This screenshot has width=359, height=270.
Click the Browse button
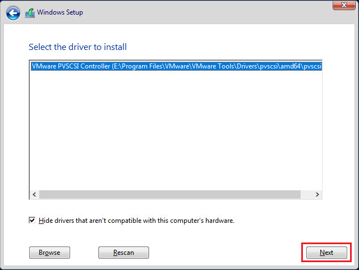49,253
